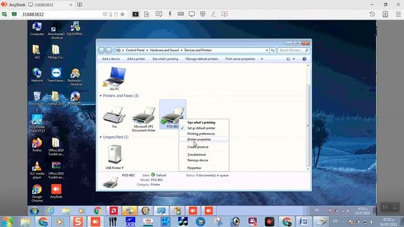
Task: Select the VLC media player shortcut
Action: click(37, 170)
